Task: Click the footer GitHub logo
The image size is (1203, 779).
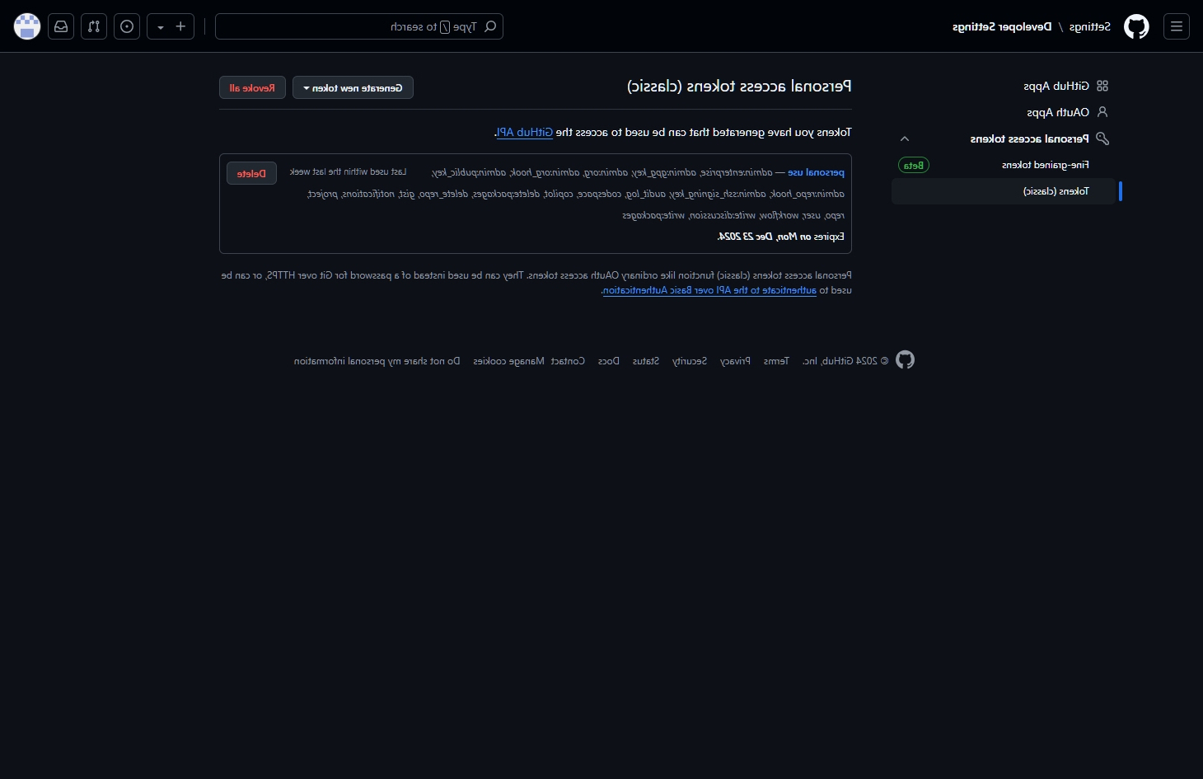Action: click(x=906, y=360)
